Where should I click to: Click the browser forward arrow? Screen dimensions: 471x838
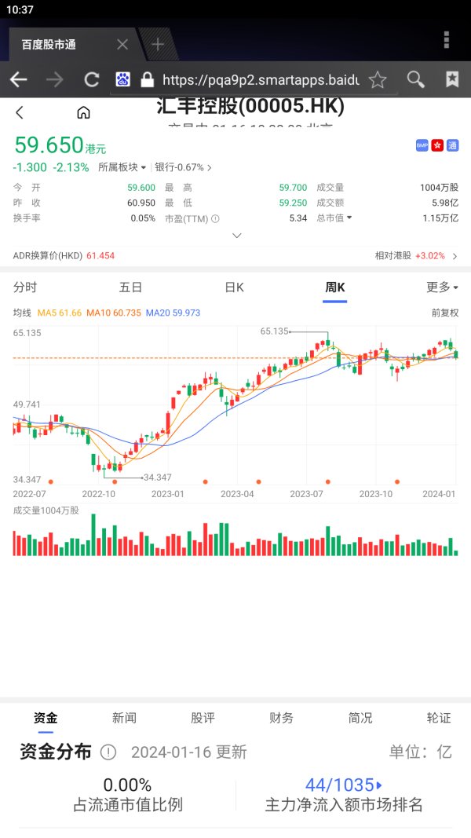(x=55, y=79)
